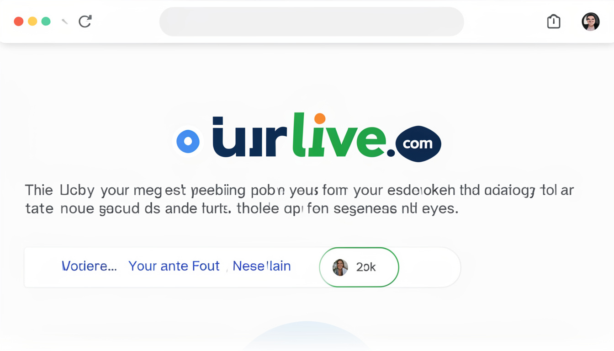Reload the page with the refresh icon
The image size is (614, 351).
point(85,21)
